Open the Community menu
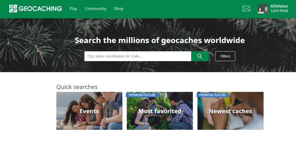Viewport: 296px width, 142px height. (95, 9)
